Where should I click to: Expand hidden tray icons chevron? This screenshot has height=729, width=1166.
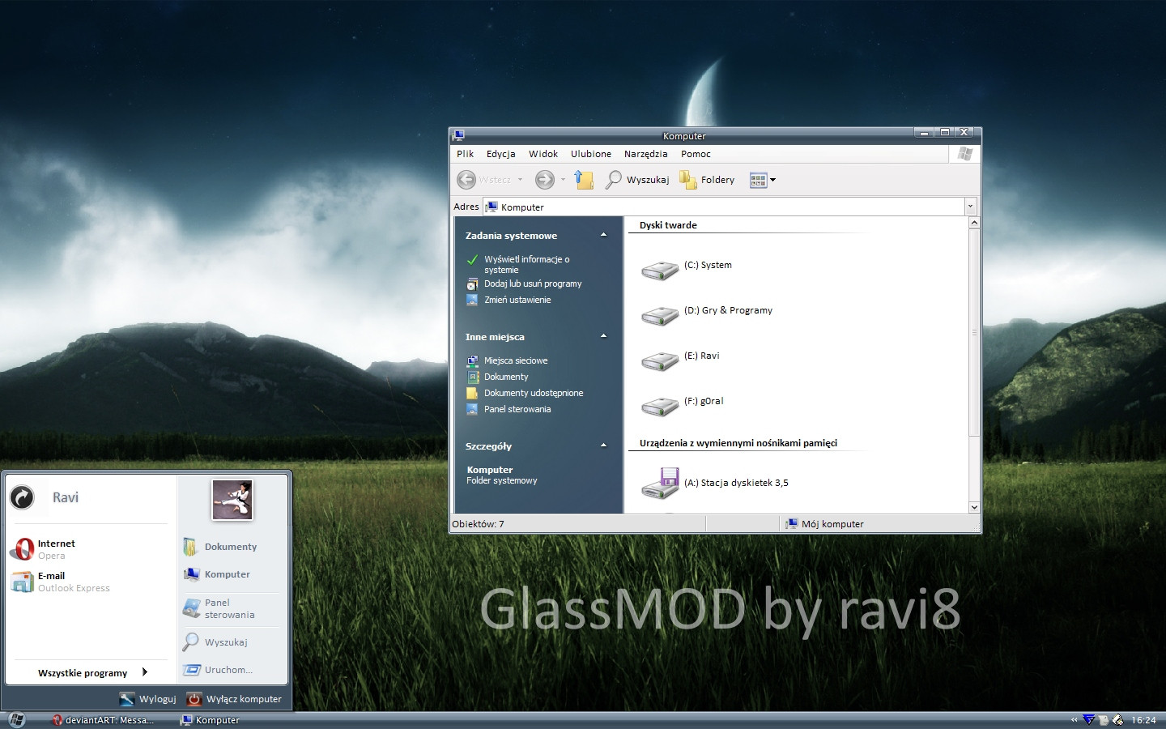pos(1075,720)
